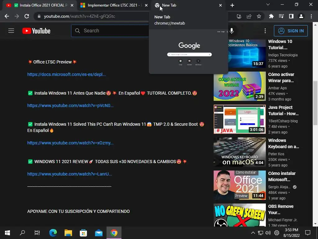This screenshot has width=318, height=239.
Task: Open the Chrome profile avatar icon
Action: pyautogui.click(x=301, y=16)
